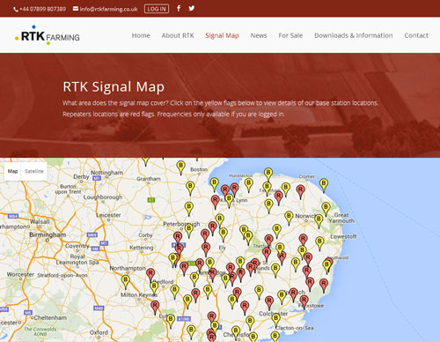Click the Loughborough label on the map
The width and height of the screenshot is (440, 342).
coord(103,197)
